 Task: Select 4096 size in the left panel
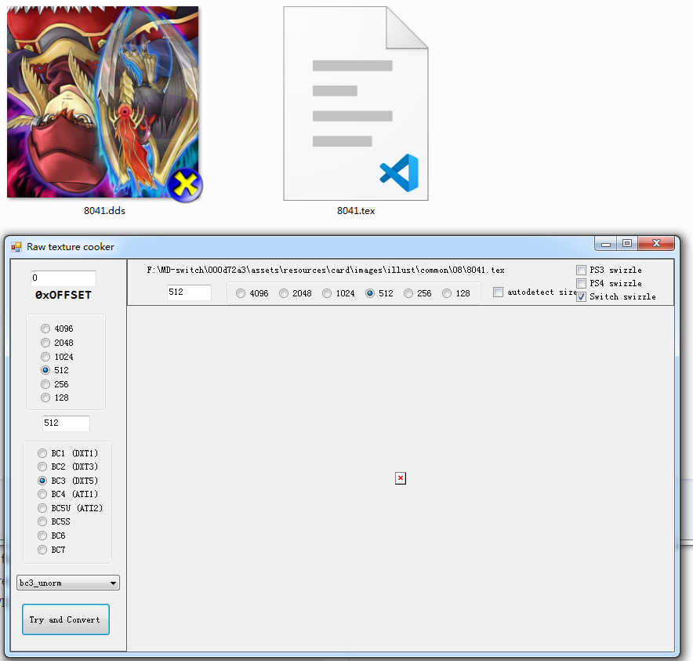click(45, 328)
